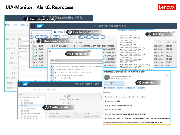Check the third ZMM row checkbox
This screenshot has width=180, height=135.
coord(32,53)
